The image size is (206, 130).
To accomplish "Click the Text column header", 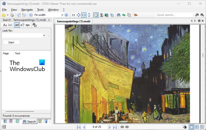I will pyautogui.click(x=17, y=53).
